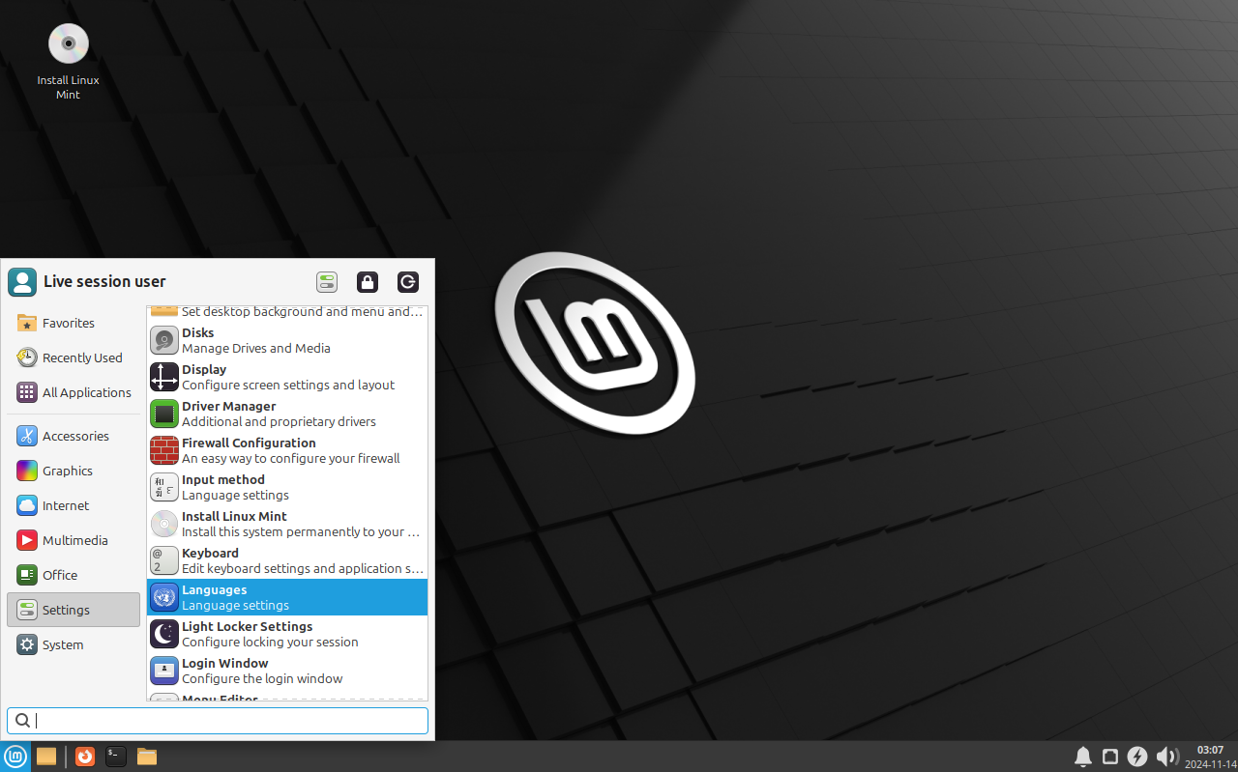Open the Display settings icon

click(164, 377)
